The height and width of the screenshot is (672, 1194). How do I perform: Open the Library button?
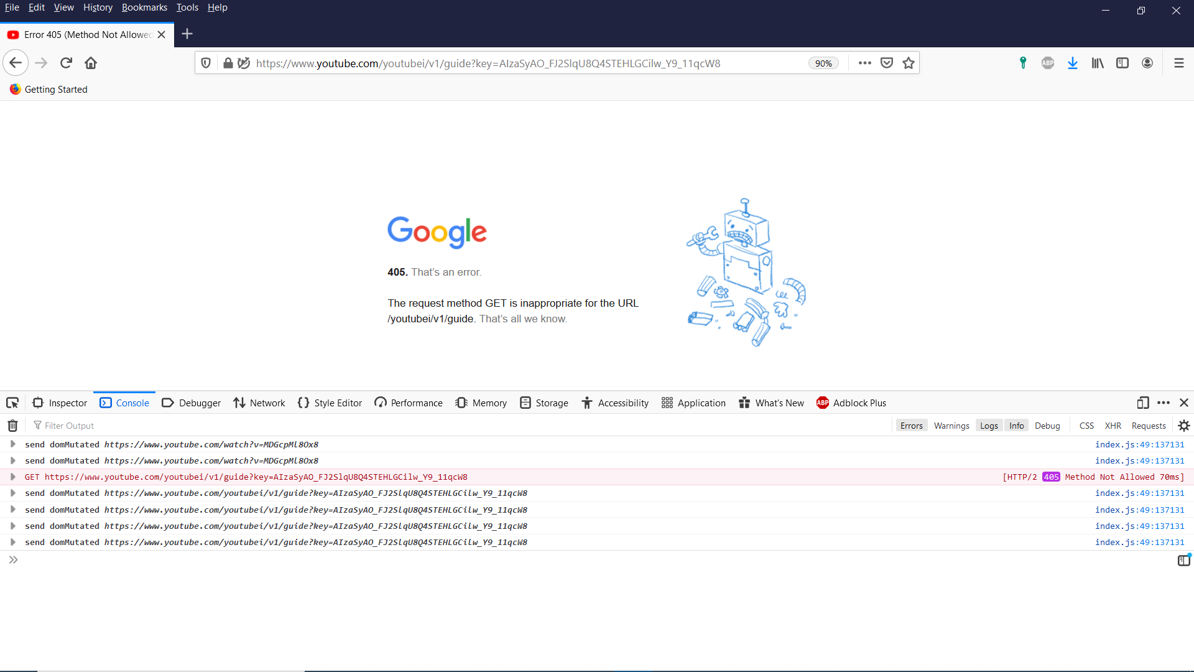coord(1098,63)
